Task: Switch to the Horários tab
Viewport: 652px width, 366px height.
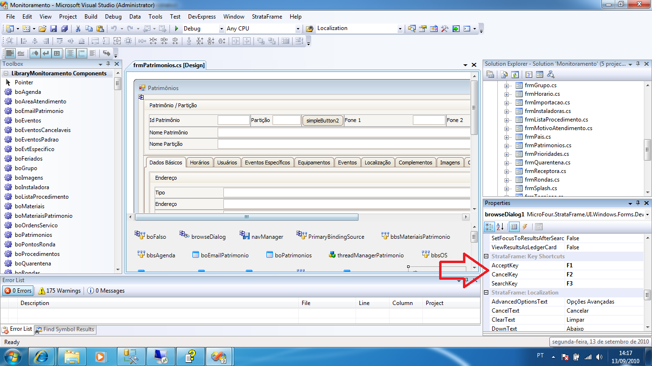Action: click(x=200, y=163)
